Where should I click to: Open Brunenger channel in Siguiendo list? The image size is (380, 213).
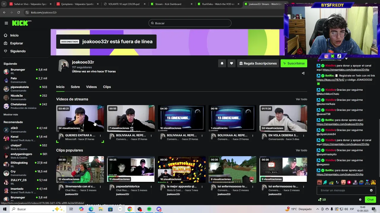[25, 71]
